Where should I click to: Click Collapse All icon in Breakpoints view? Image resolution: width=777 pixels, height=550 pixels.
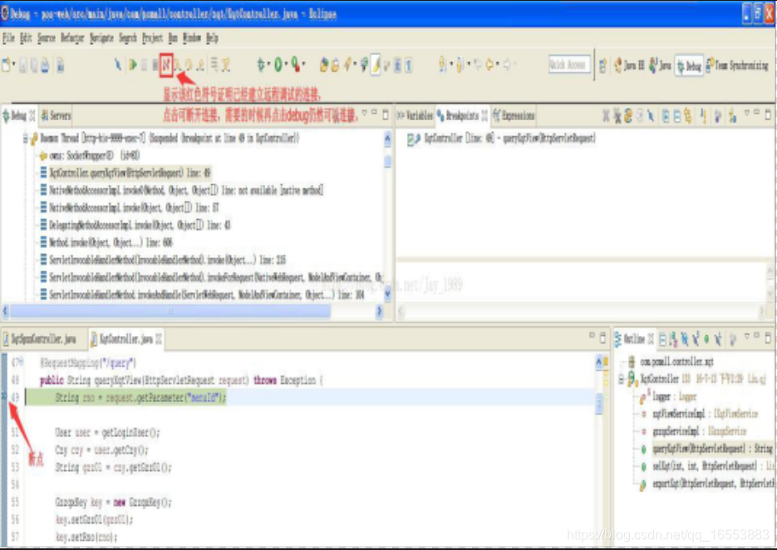pyautogui.click(x=677, y=116)
